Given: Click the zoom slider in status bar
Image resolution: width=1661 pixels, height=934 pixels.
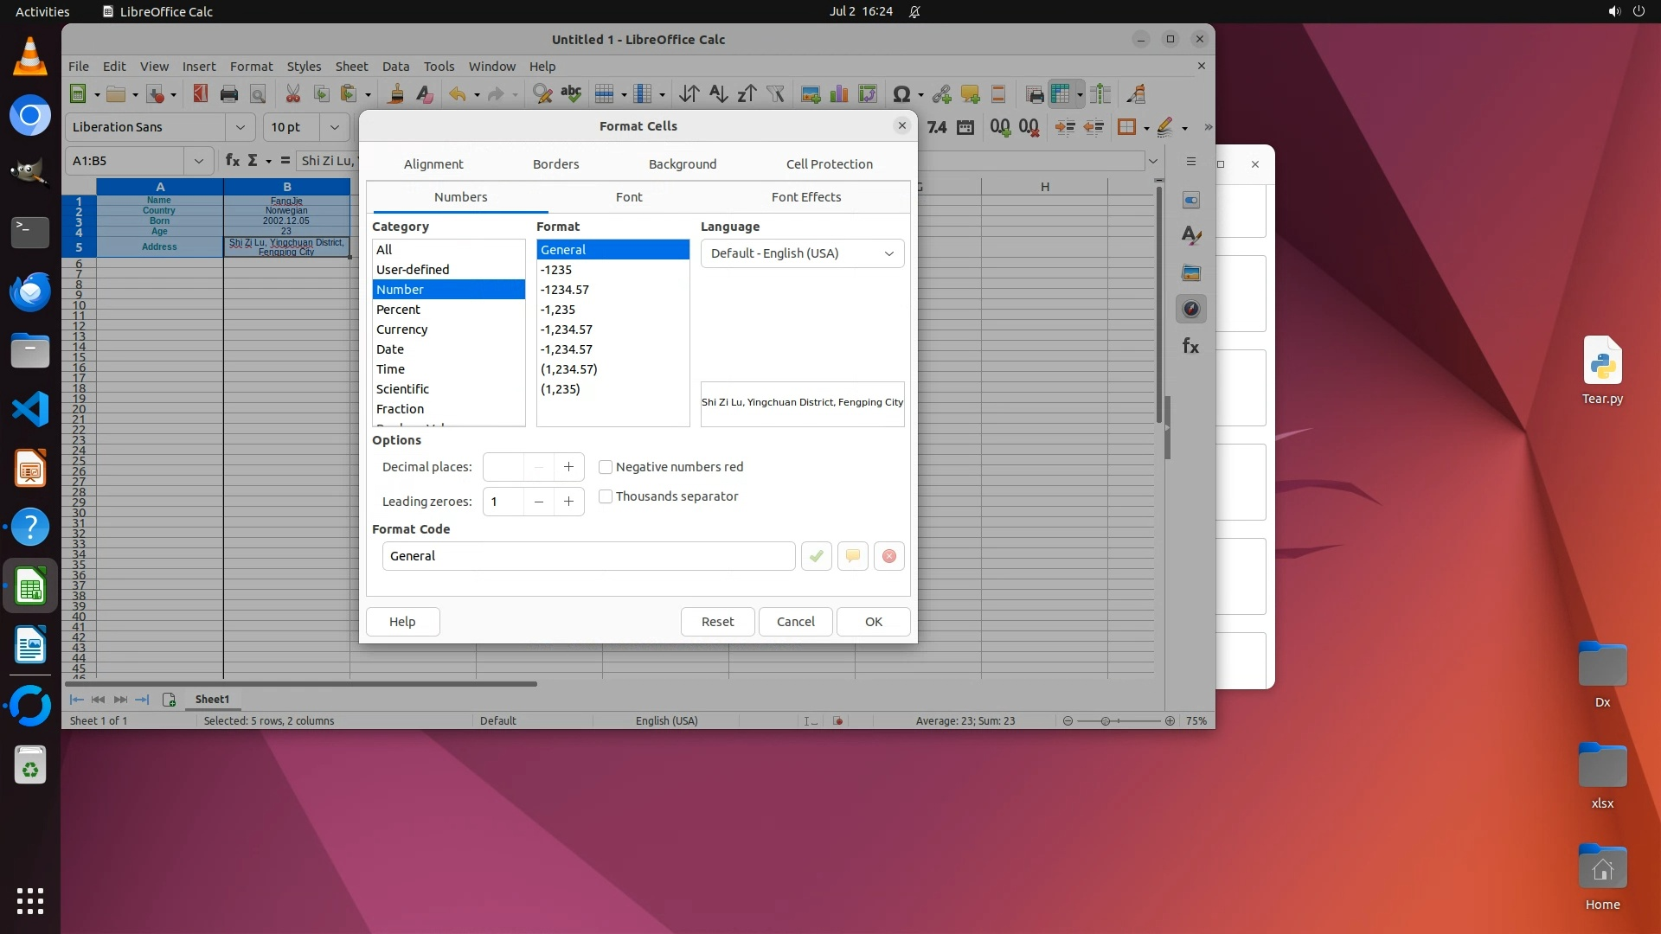Looking at the screenshot, I should (1105, 720).
